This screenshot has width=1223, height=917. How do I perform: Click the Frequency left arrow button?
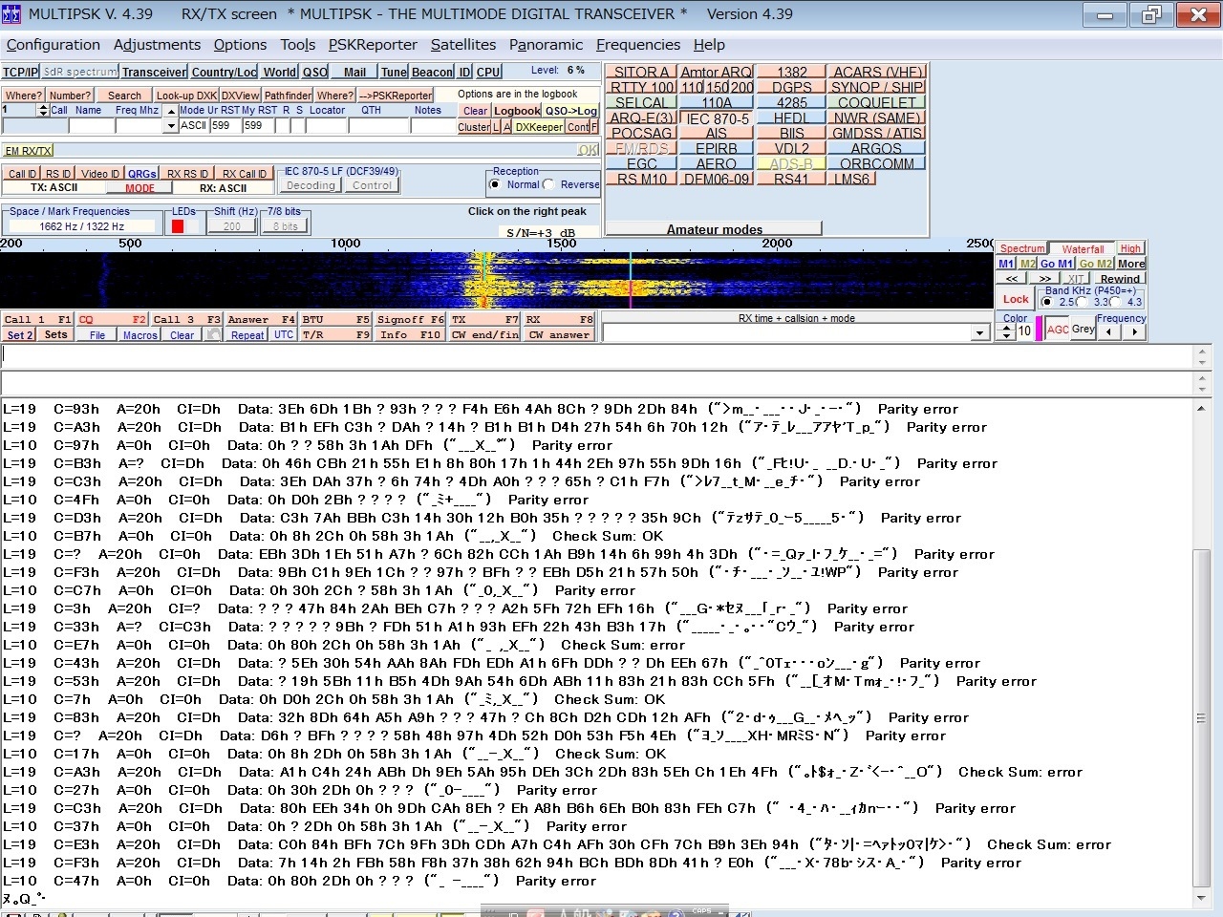(1108, 332)
